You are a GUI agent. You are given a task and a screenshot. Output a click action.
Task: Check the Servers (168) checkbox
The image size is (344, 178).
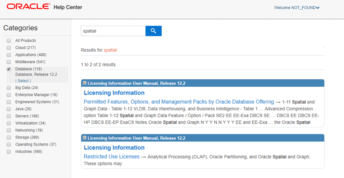pos(9,116)
